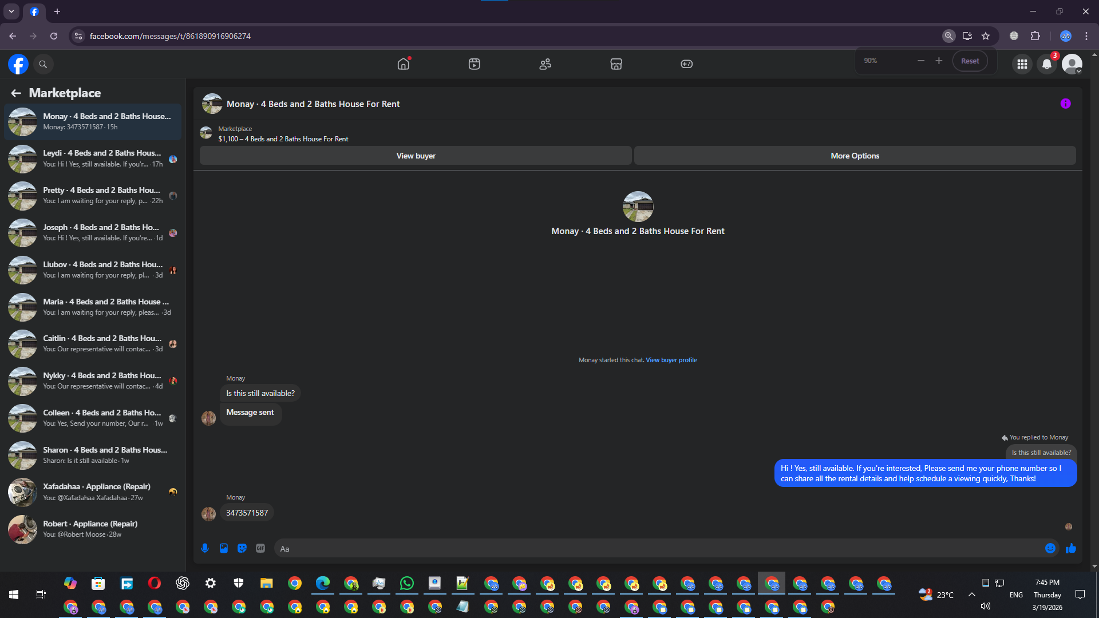Screen dimensions: 1099x618
Task: Click the View buyer button
Action: [x=416, y=156]
